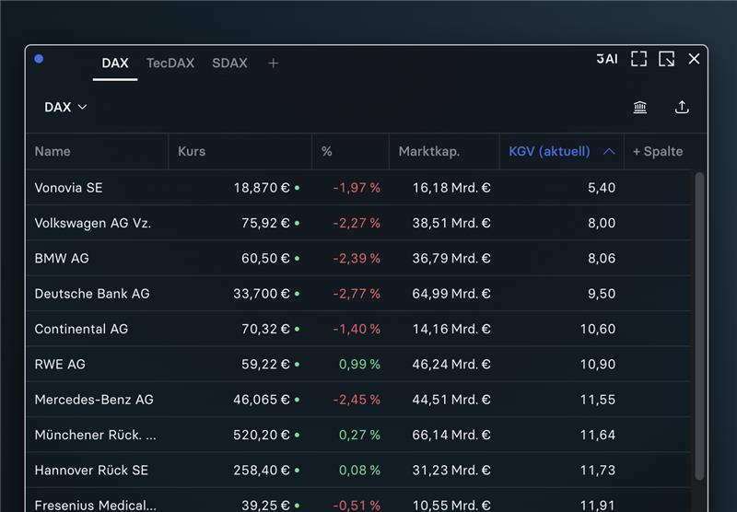Screen dimensions: 737x512
Task: Select Fresenius Medical row name
Action: pos(96,506)
